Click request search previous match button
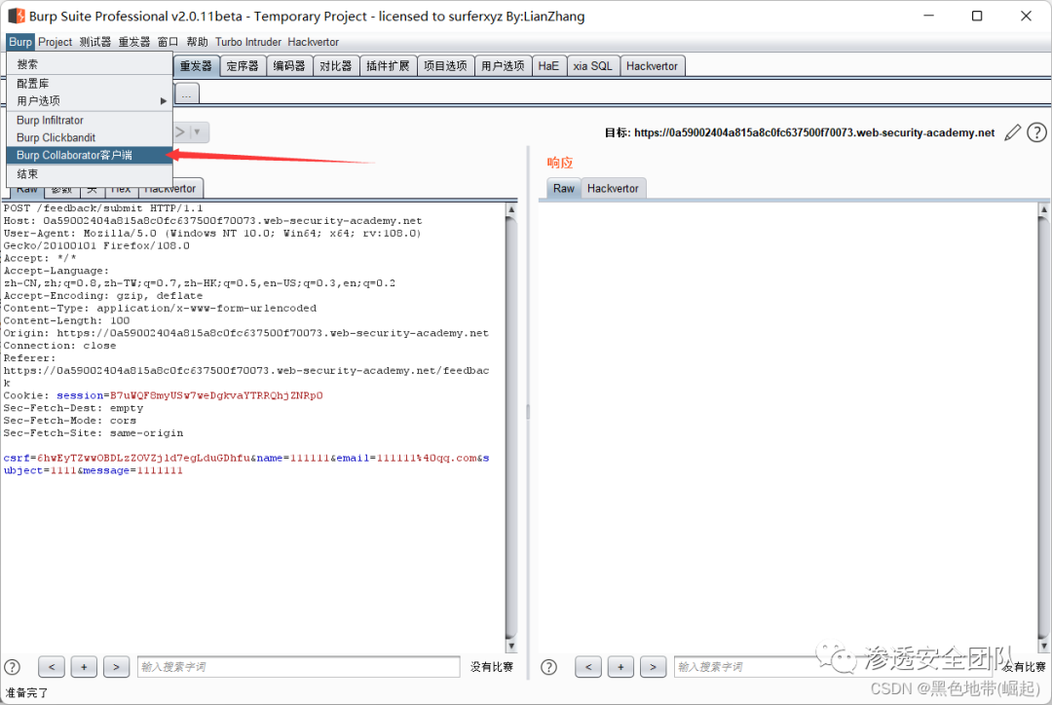This screenshot has height=705, width=1052. [52, 667]
